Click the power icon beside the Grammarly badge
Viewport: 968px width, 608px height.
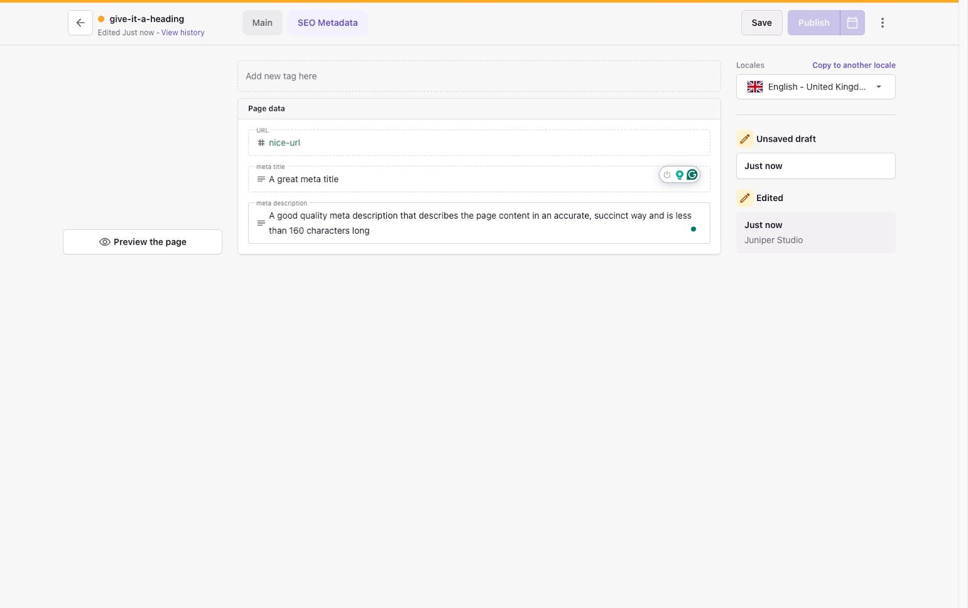(666, 175)
